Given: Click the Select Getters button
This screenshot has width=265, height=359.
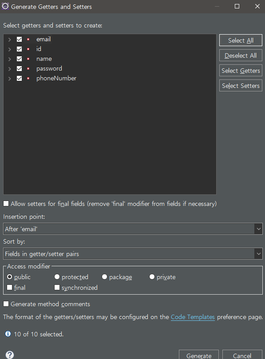Looking at the screenshot, I should click(x=241, y=71).
